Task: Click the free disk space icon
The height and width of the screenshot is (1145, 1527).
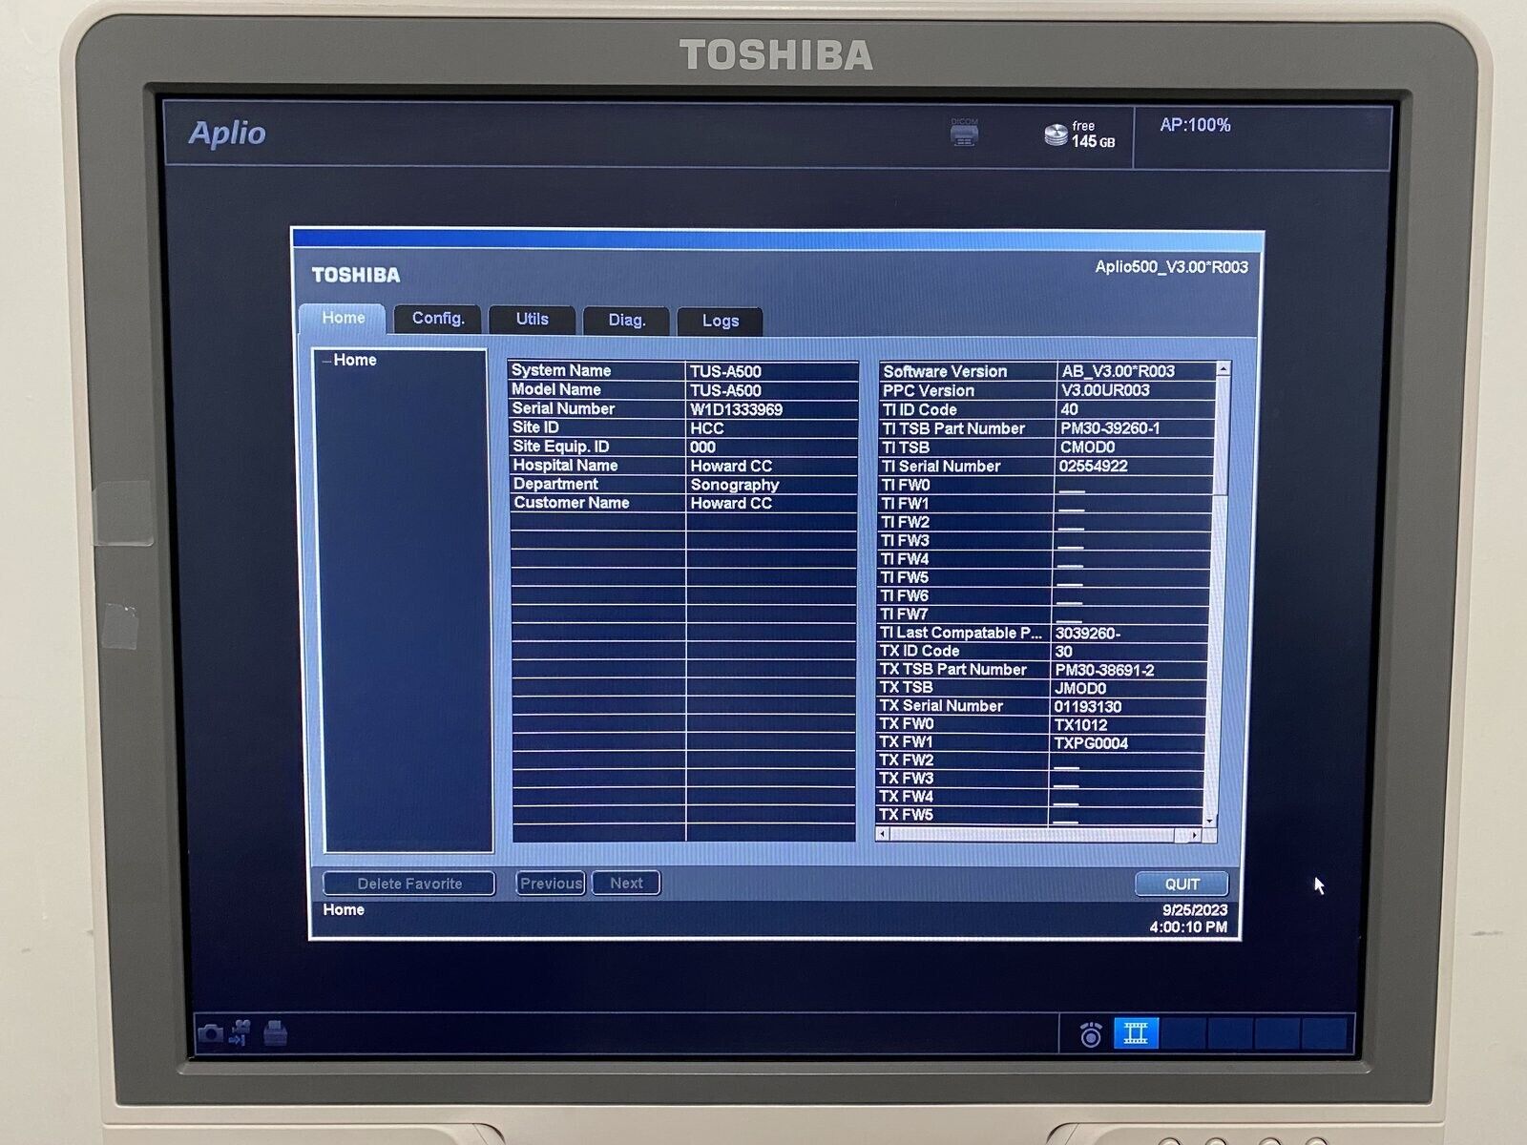Action: 1056,135
